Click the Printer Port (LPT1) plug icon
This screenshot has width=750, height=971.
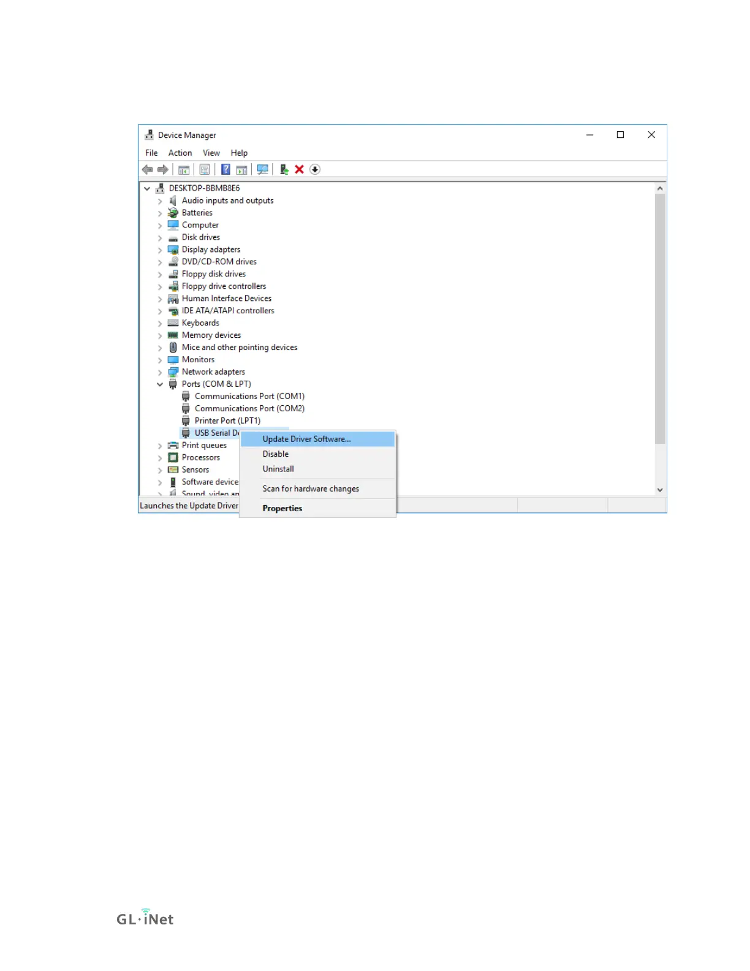pyautogui.click(x=186, y=421)
